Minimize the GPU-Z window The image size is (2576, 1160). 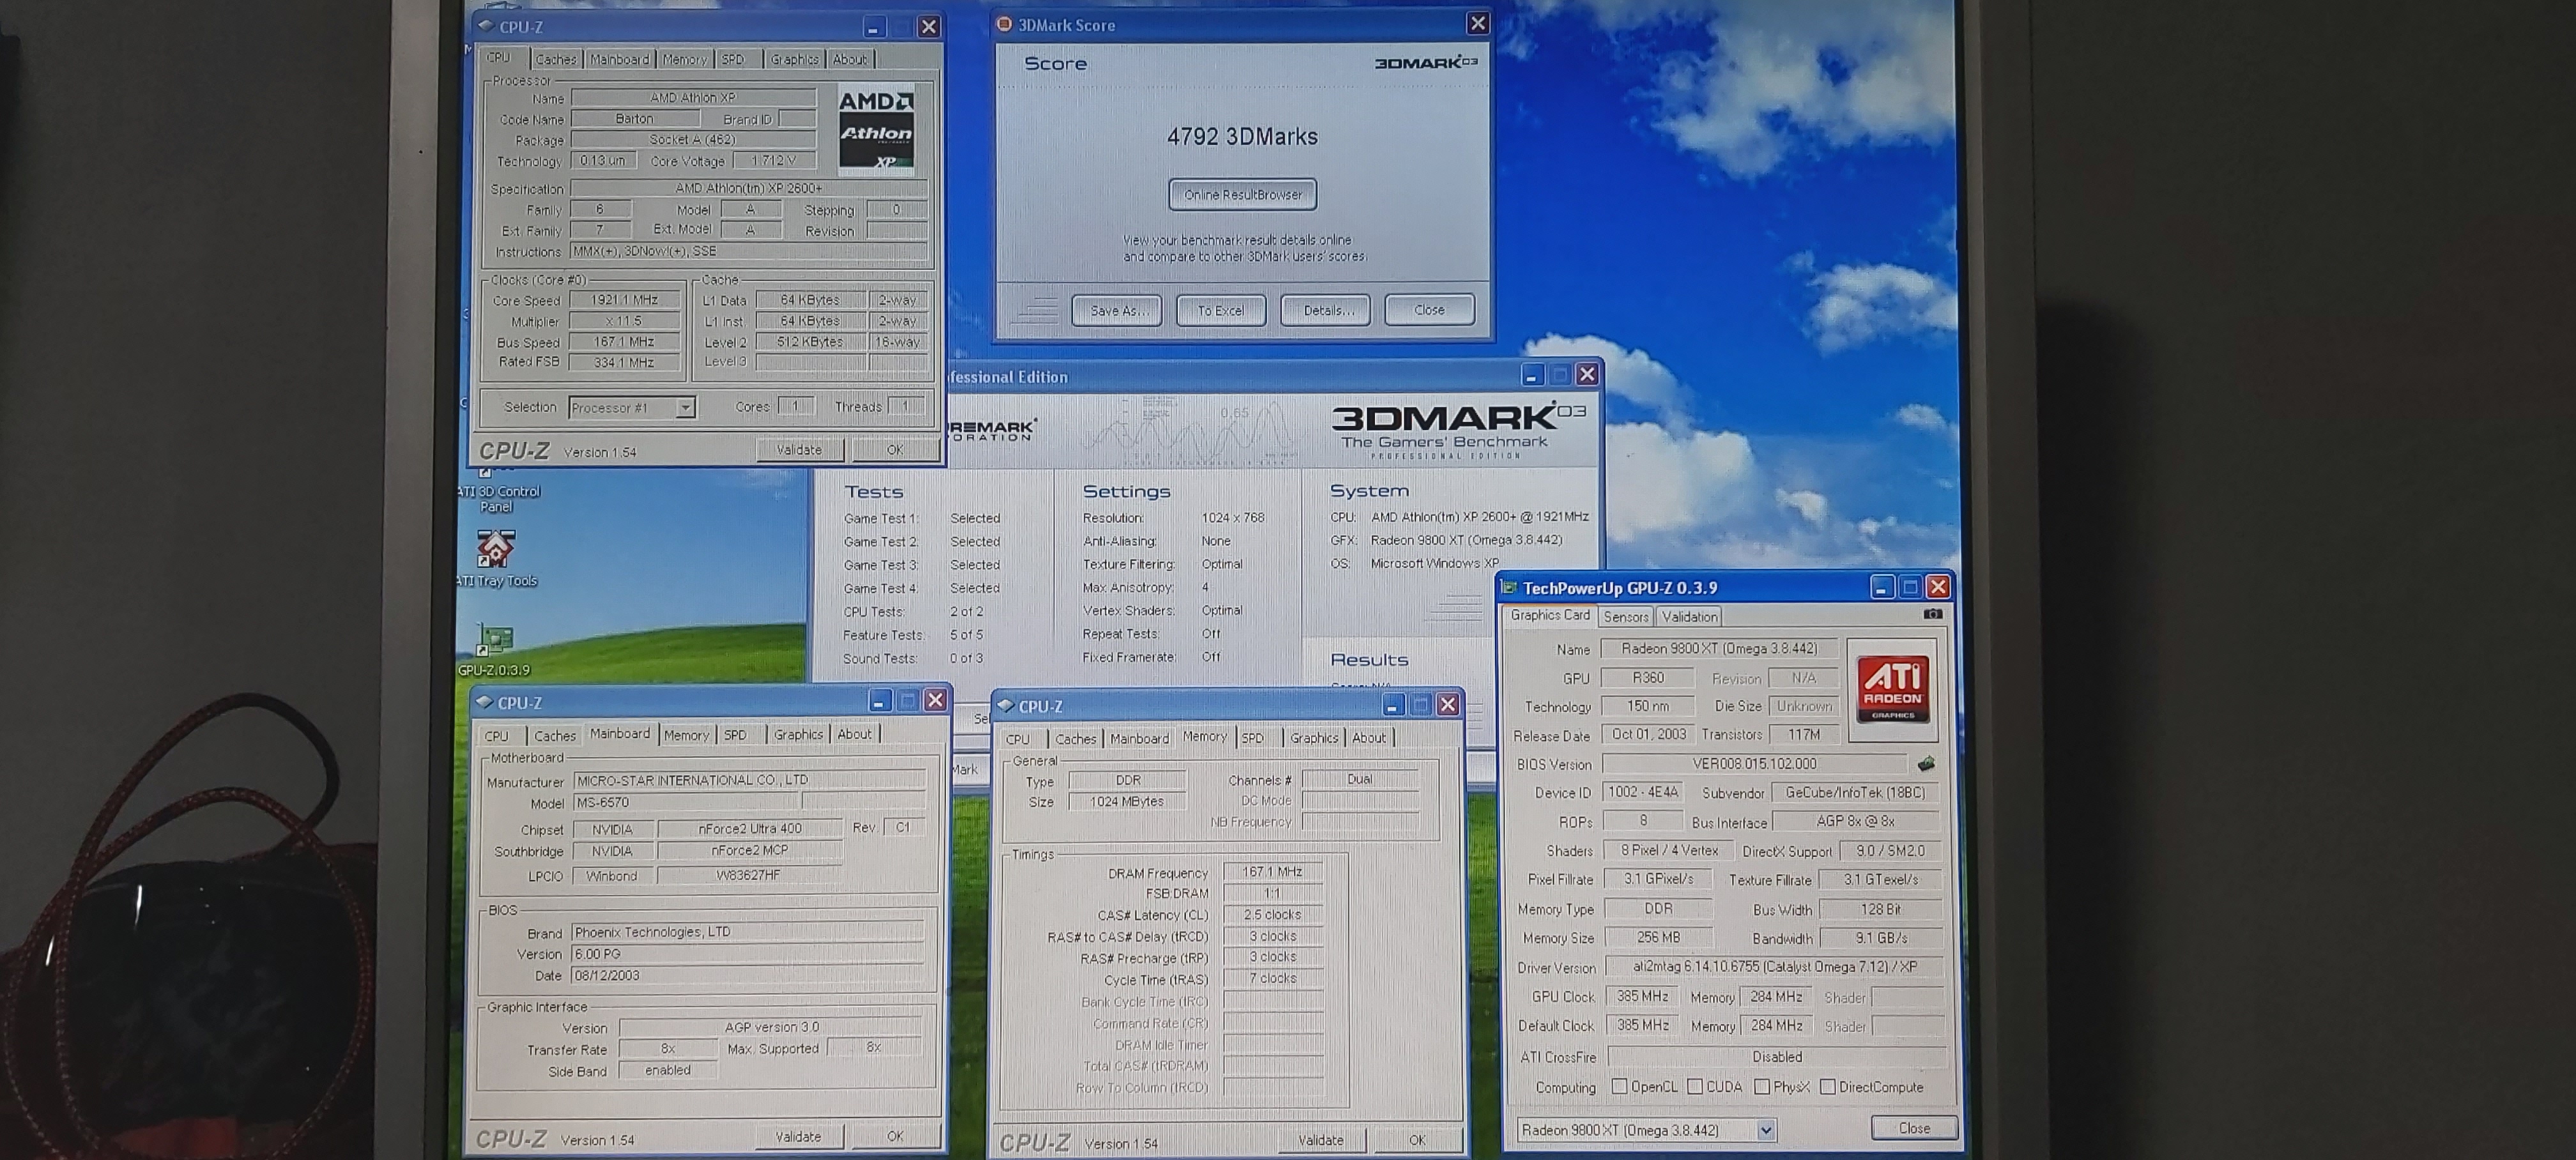point(1881,588)
